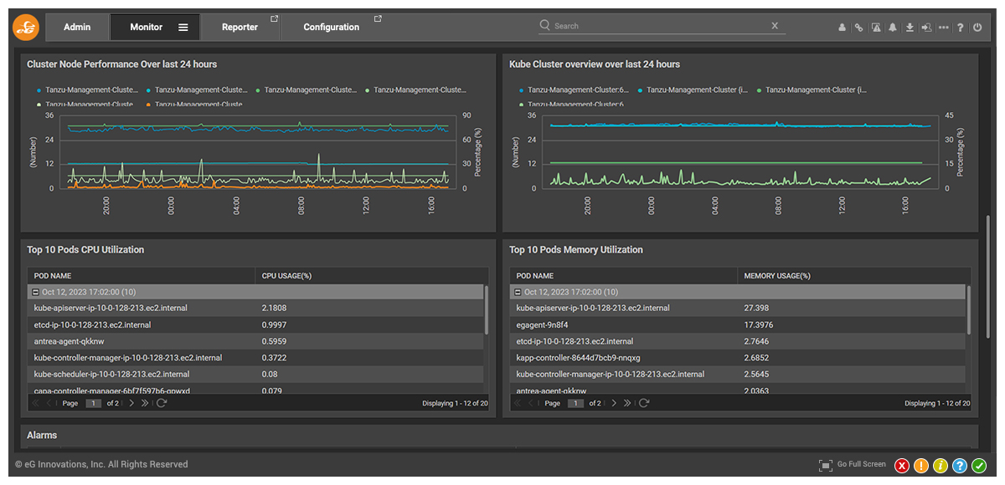Screen dimensions: 1005x485
Task: Click the sign-in user arrow icon
Action: tap(926, 27)
